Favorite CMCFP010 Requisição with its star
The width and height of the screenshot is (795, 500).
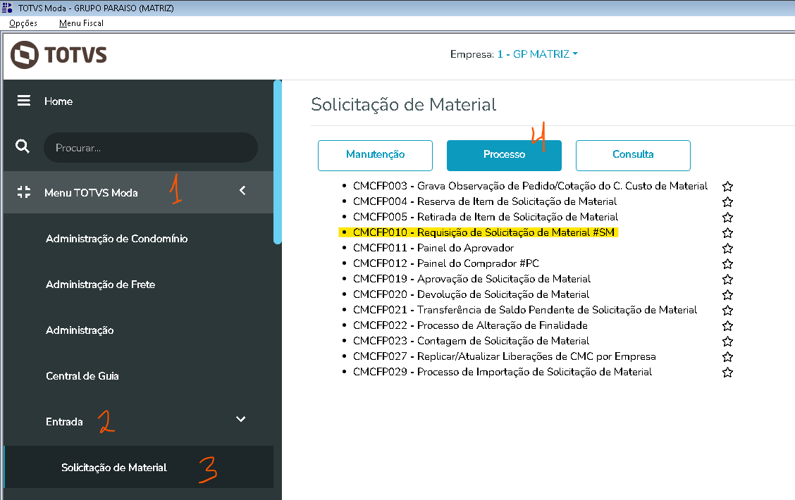pos(728,232)
